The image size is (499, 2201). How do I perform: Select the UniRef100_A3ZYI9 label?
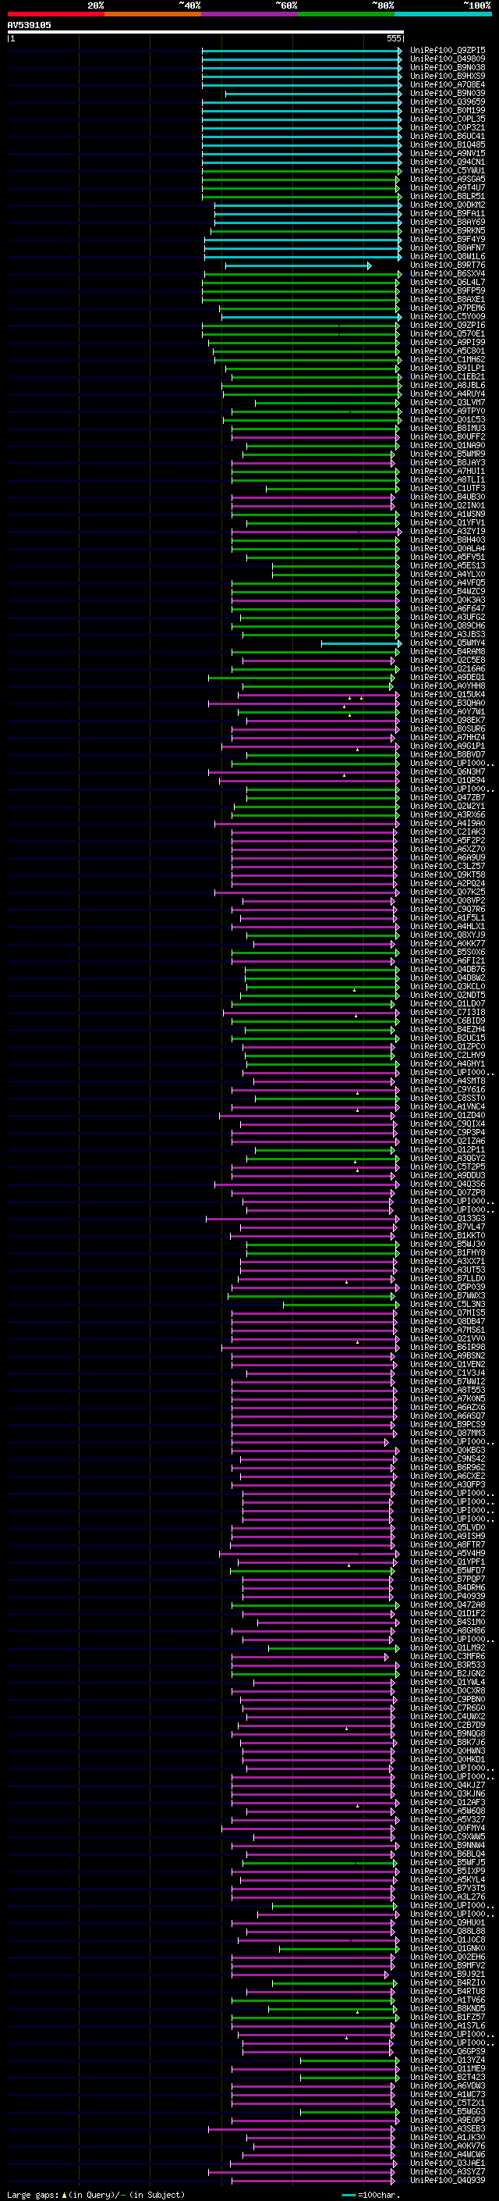pyautogui.click(x=447, y=532)
